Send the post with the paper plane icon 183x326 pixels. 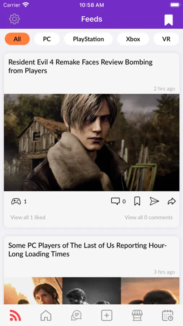click(154, 201)
